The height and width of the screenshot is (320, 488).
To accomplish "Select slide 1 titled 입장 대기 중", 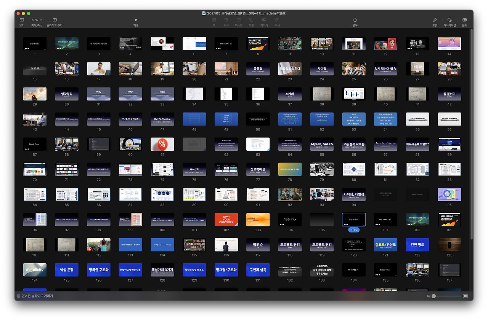I will pos(35,43).
